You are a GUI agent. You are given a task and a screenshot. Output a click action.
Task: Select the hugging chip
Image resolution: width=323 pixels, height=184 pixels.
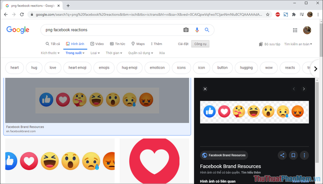(246, 68)
